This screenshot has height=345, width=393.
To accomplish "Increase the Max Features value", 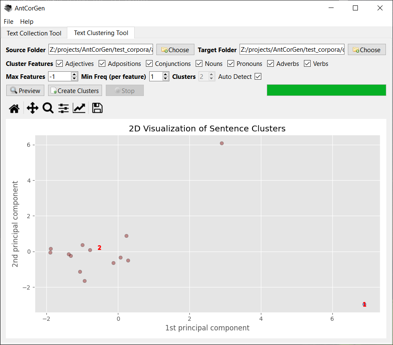I will click(74, 74).
